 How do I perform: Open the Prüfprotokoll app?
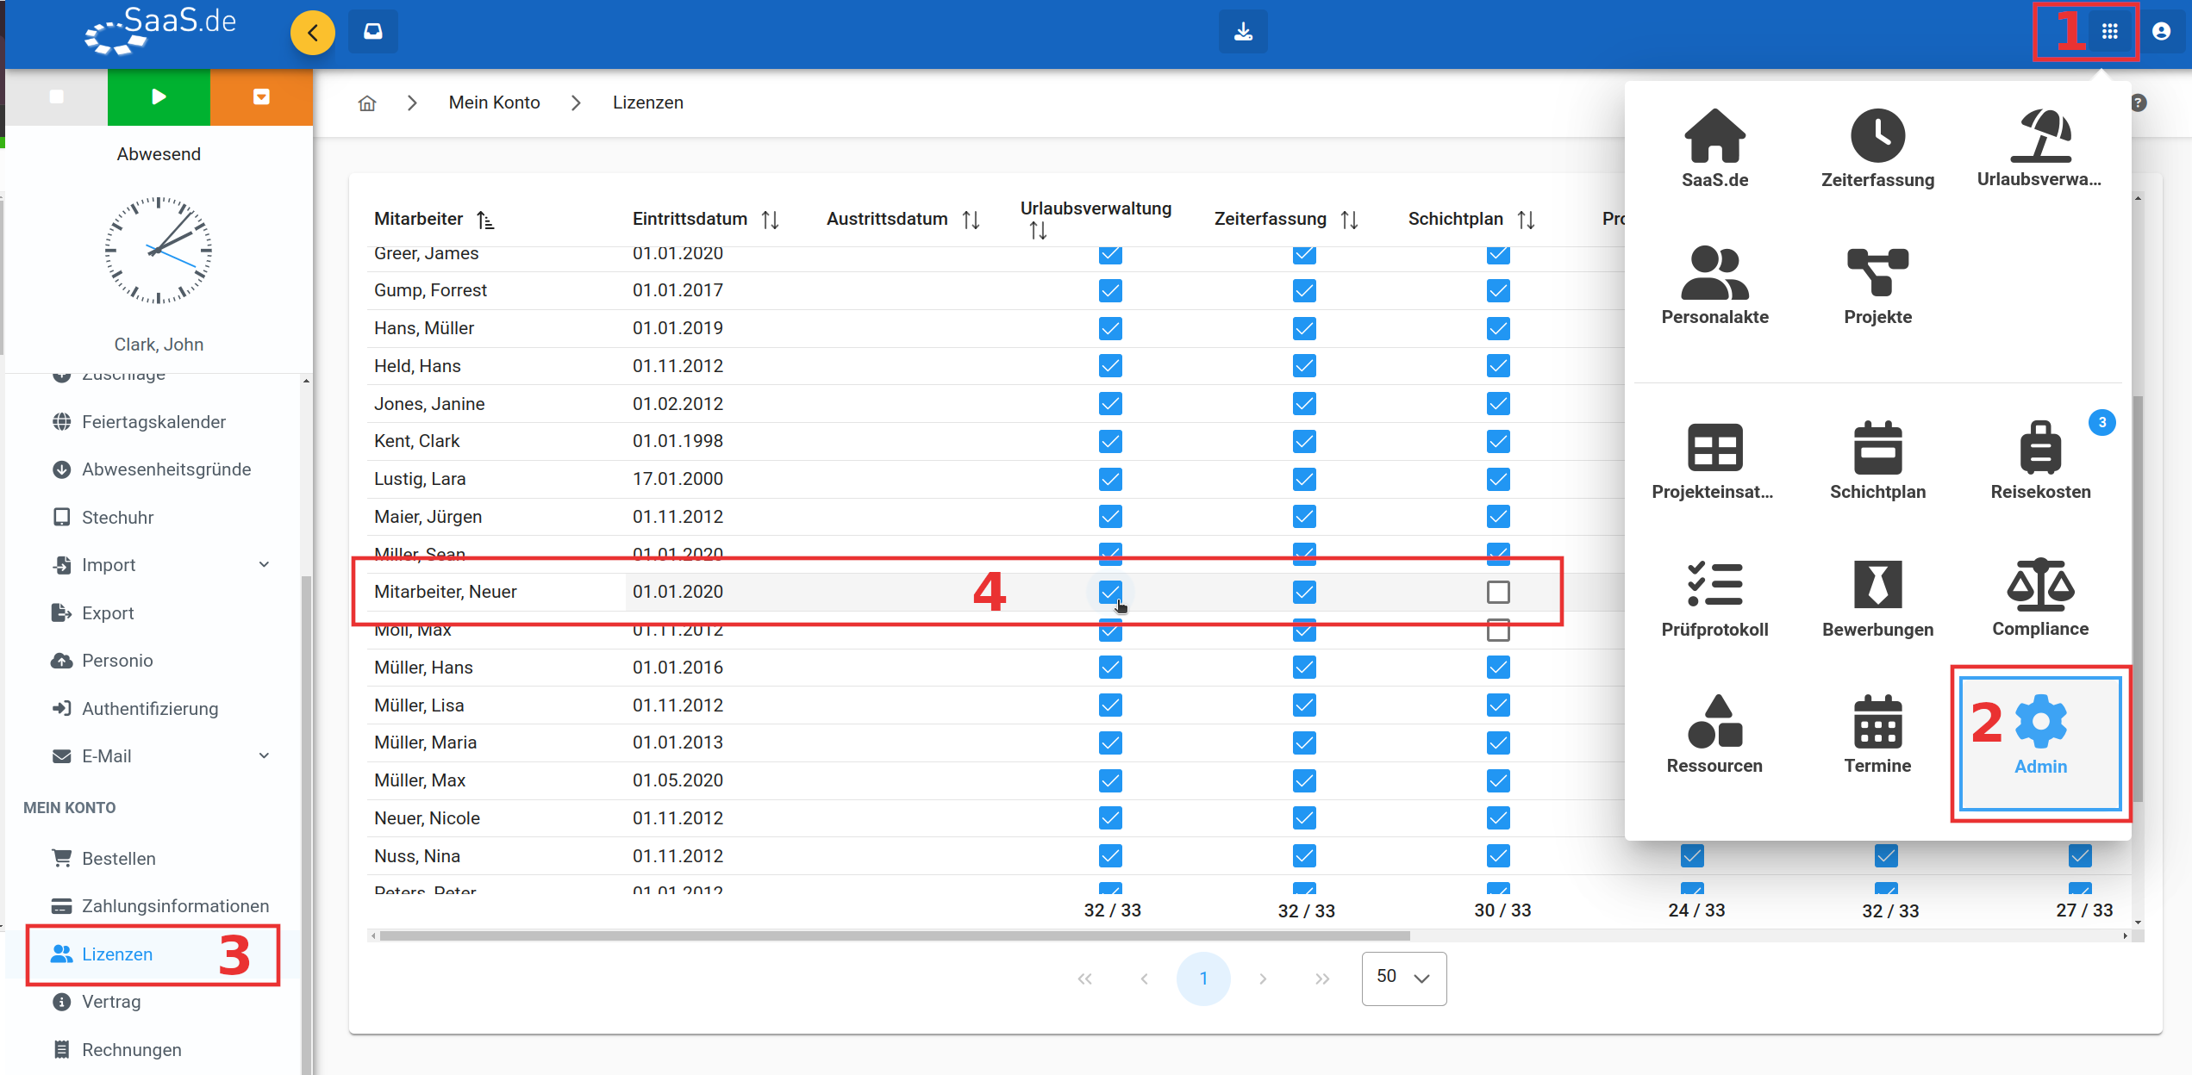coord(1714,598)
